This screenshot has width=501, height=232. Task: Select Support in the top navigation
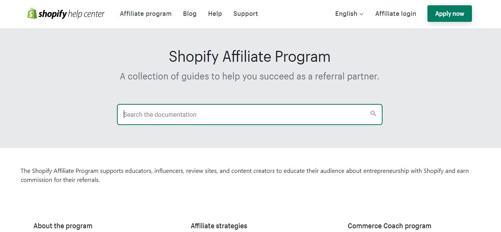pos(246,14)
